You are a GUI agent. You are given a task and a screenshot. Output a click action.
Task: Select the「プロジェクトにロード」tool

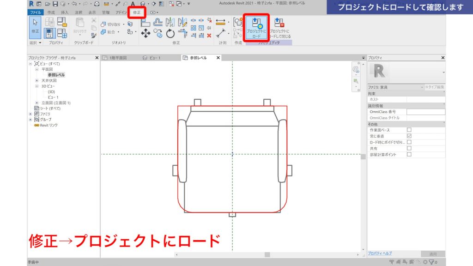click(257, 28)
